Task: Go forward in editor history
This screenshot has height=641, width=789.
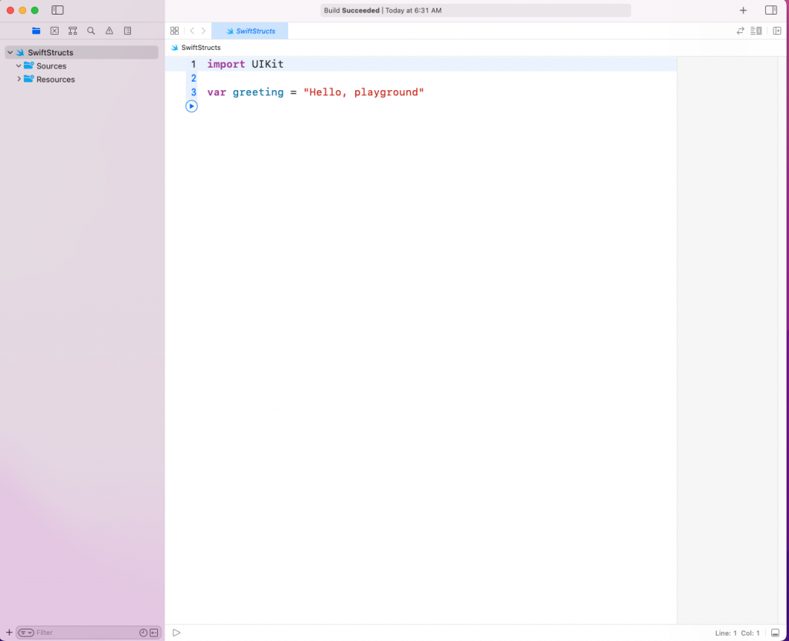Action: click(x=203, y=31)
